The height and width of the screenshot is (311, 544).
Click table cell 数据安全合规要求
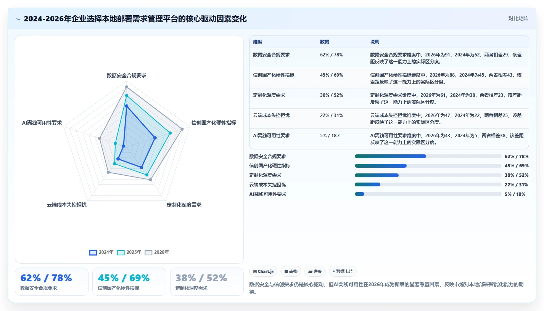point(271,55)
